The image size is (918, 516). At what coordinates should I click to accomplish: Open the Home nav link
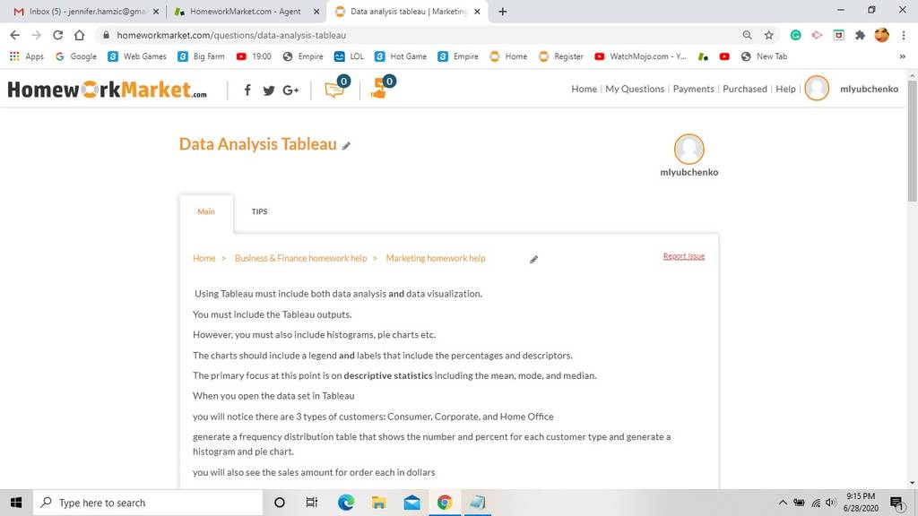coord(584,89)
